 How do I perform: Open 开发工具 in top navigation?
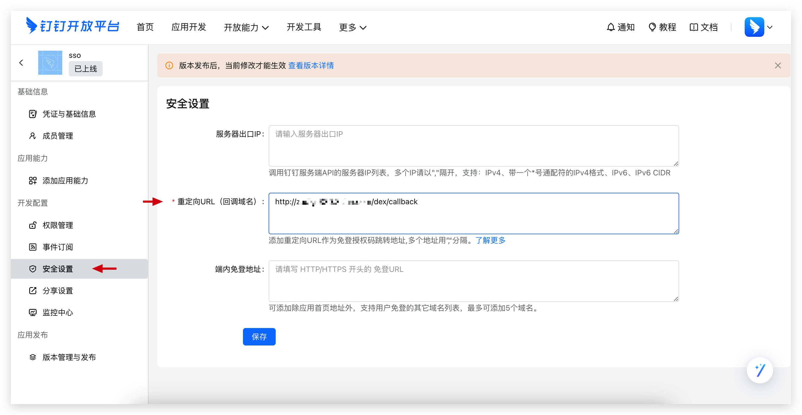point(304,27)
